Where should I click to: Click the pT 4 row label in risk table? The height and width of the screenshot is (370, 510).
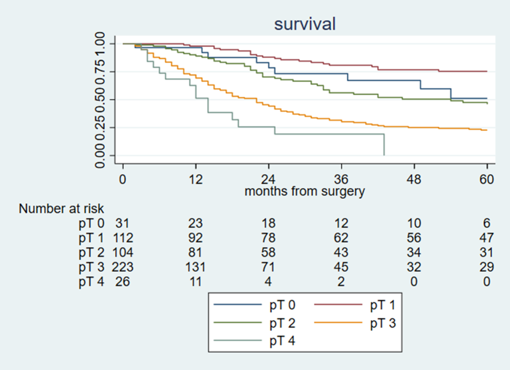[x=92, y=282]
